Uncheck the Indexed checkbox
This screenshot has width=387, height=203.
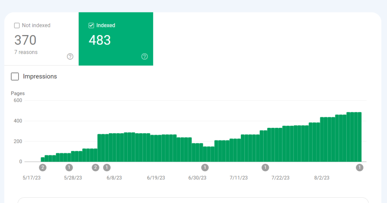tap(91, 25)
